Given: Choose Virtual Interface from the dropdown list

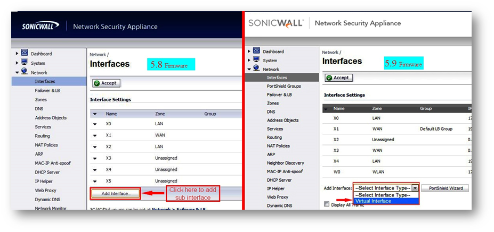Looking at the screenshot, I should tap(386, 201).
